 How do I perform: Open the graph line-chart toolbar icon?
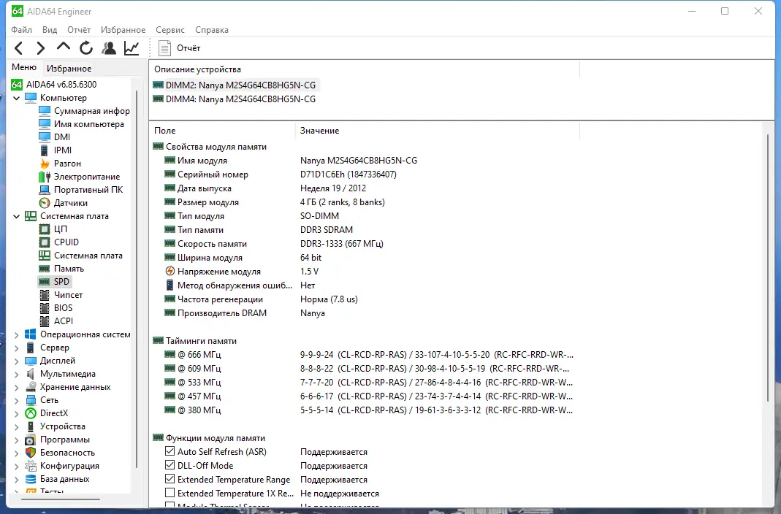point(132,47)
